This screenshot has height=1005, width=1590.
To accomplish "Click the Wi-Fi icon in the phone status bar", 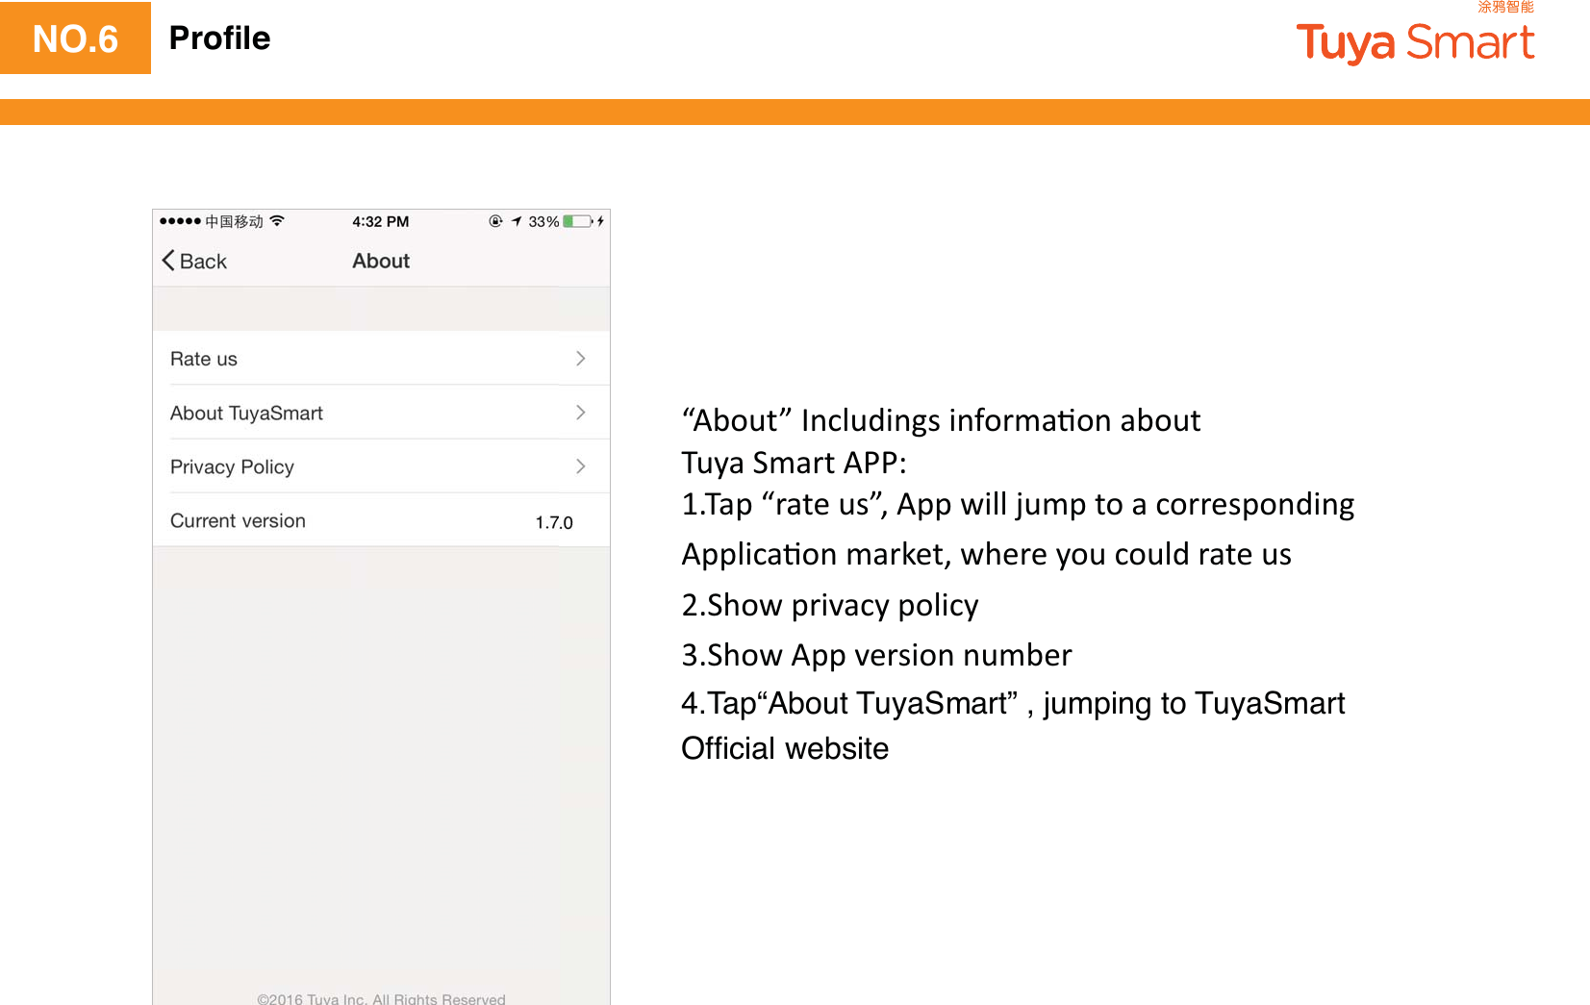I will point(277,221).
